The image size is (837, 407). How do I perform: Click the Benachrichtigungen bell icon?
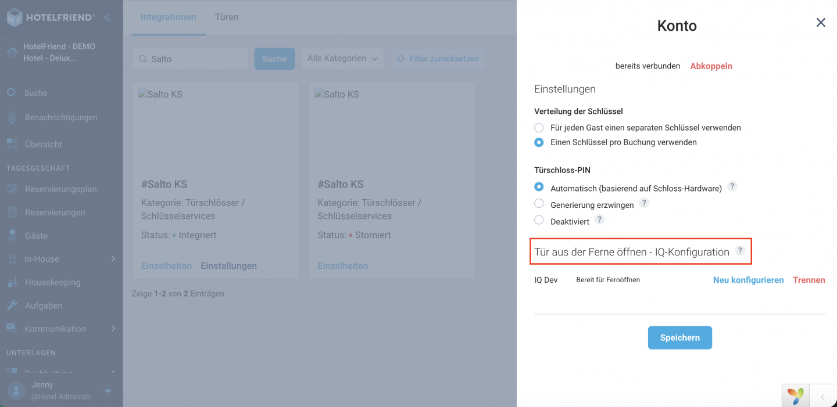tap(12, 117)
